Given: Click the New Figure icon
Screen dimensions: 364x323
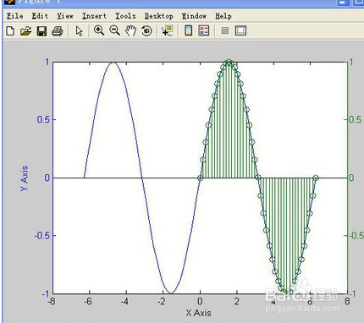Looking at the screenshot, I should pyautogui.click(x=10, y=30).
